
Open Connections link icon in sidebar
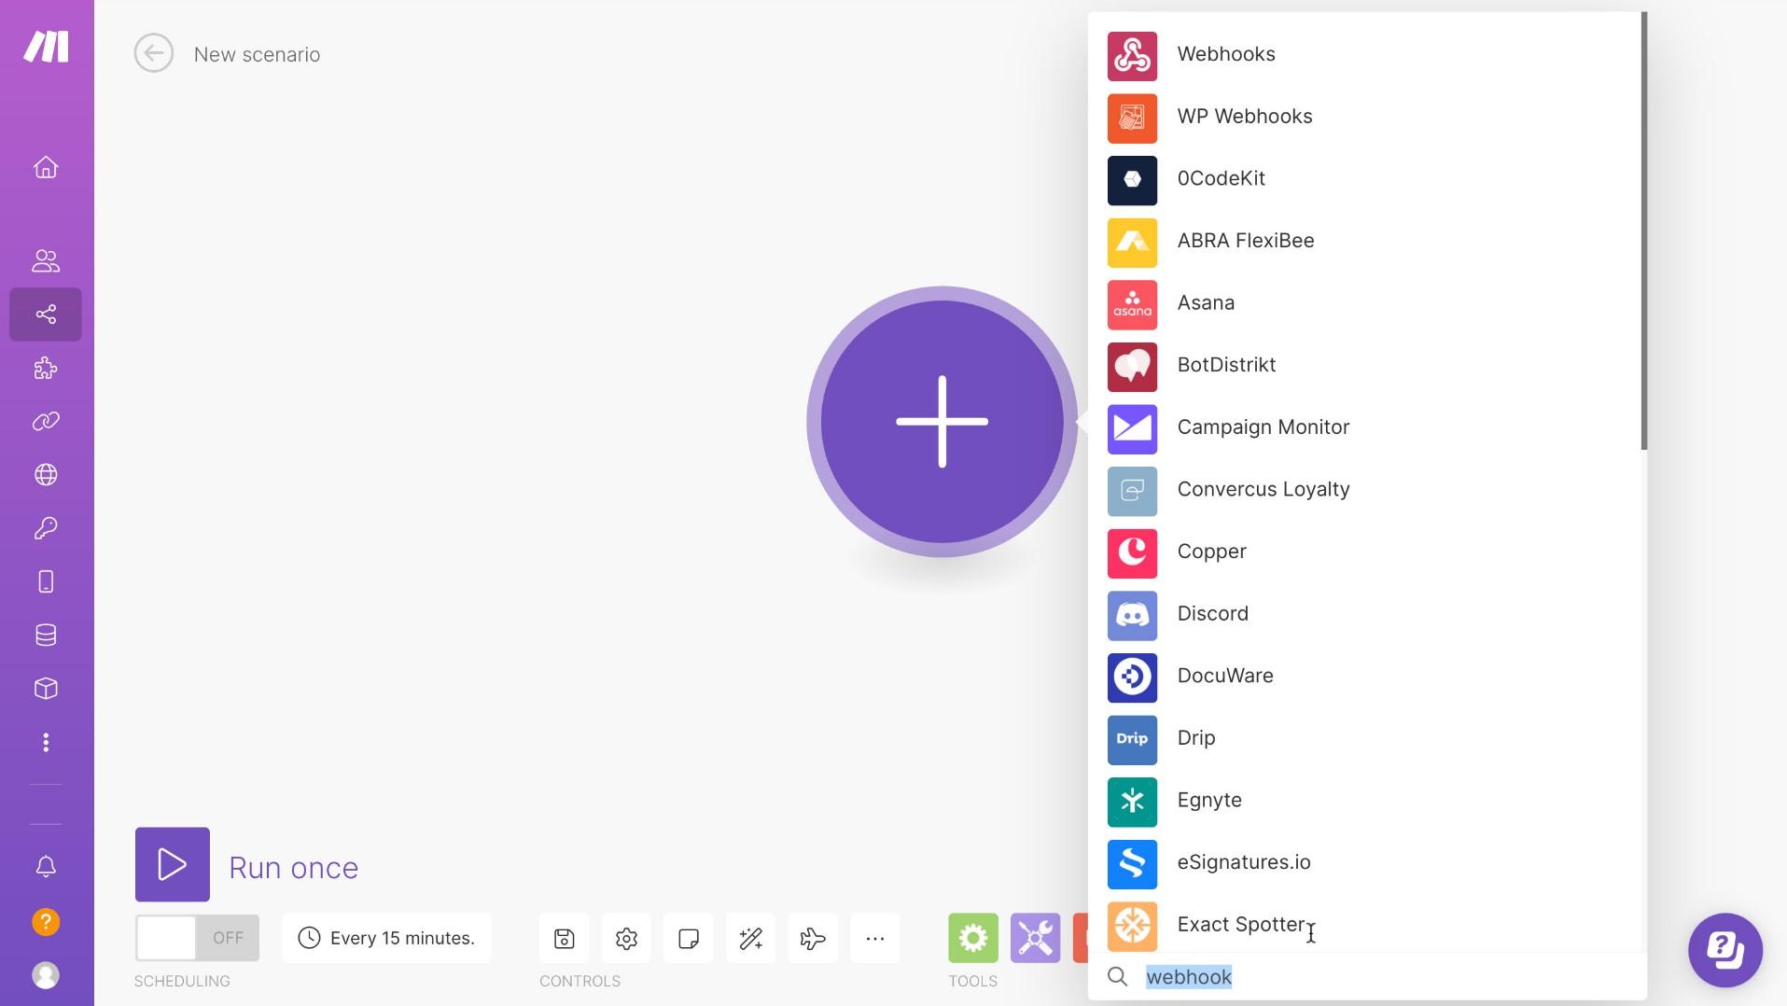pos(46,421)
